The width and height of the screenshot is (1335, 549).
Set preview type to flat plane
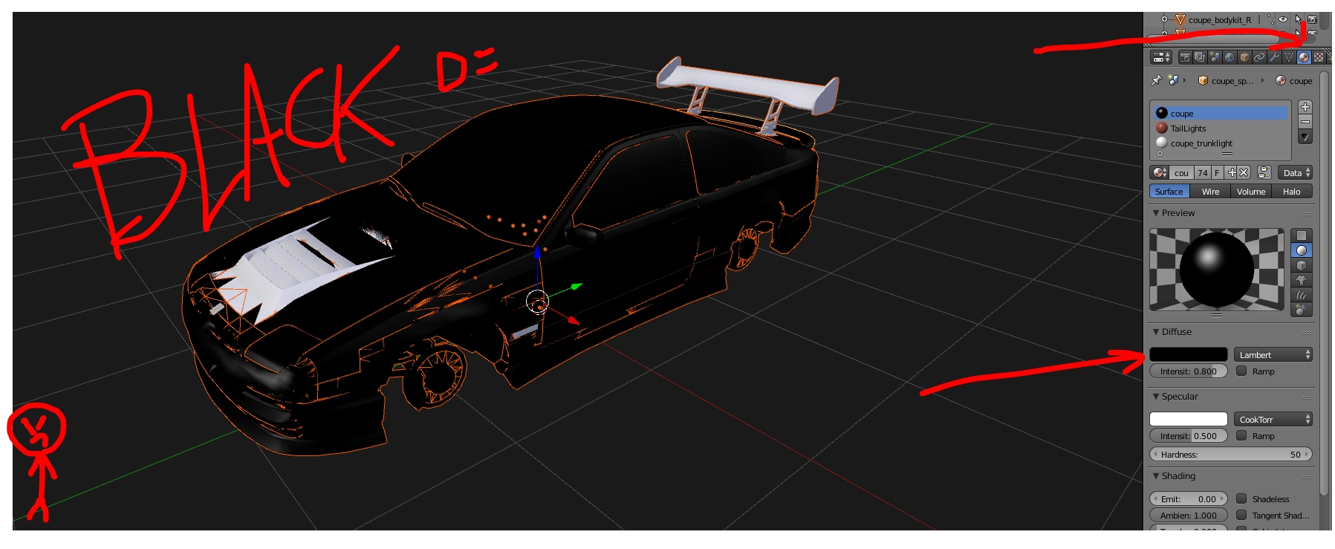[1302, 235]
